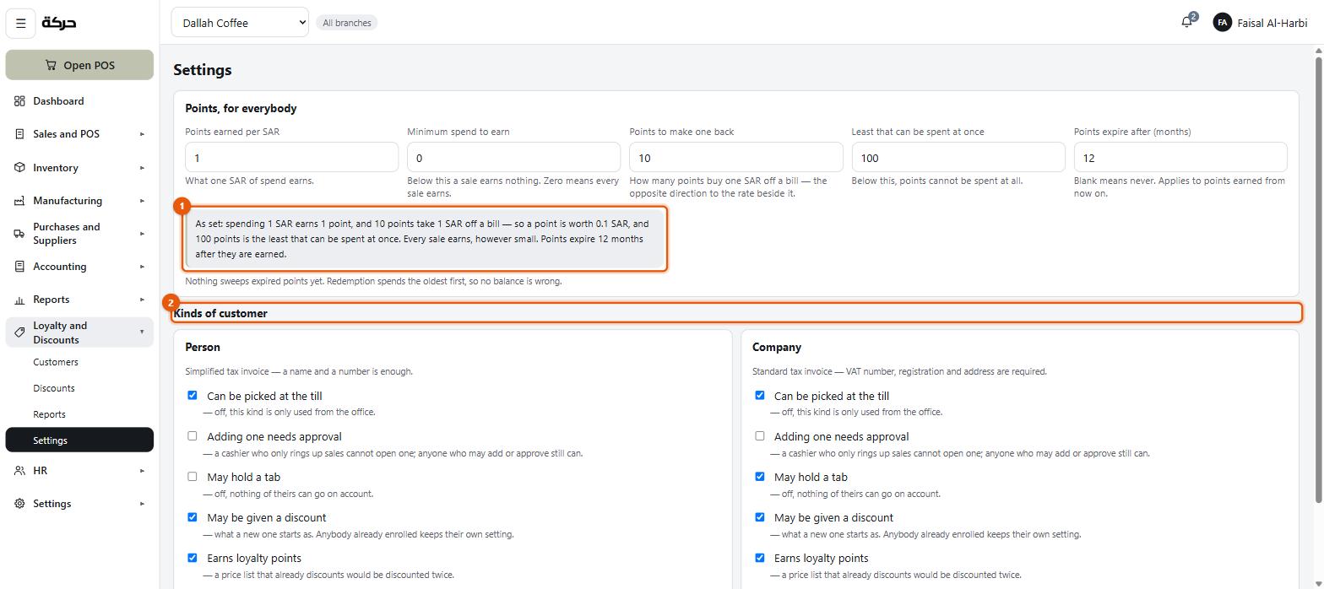Enable Company 'Adding one needs approval'
The image size is (1324, 589).
760,435
